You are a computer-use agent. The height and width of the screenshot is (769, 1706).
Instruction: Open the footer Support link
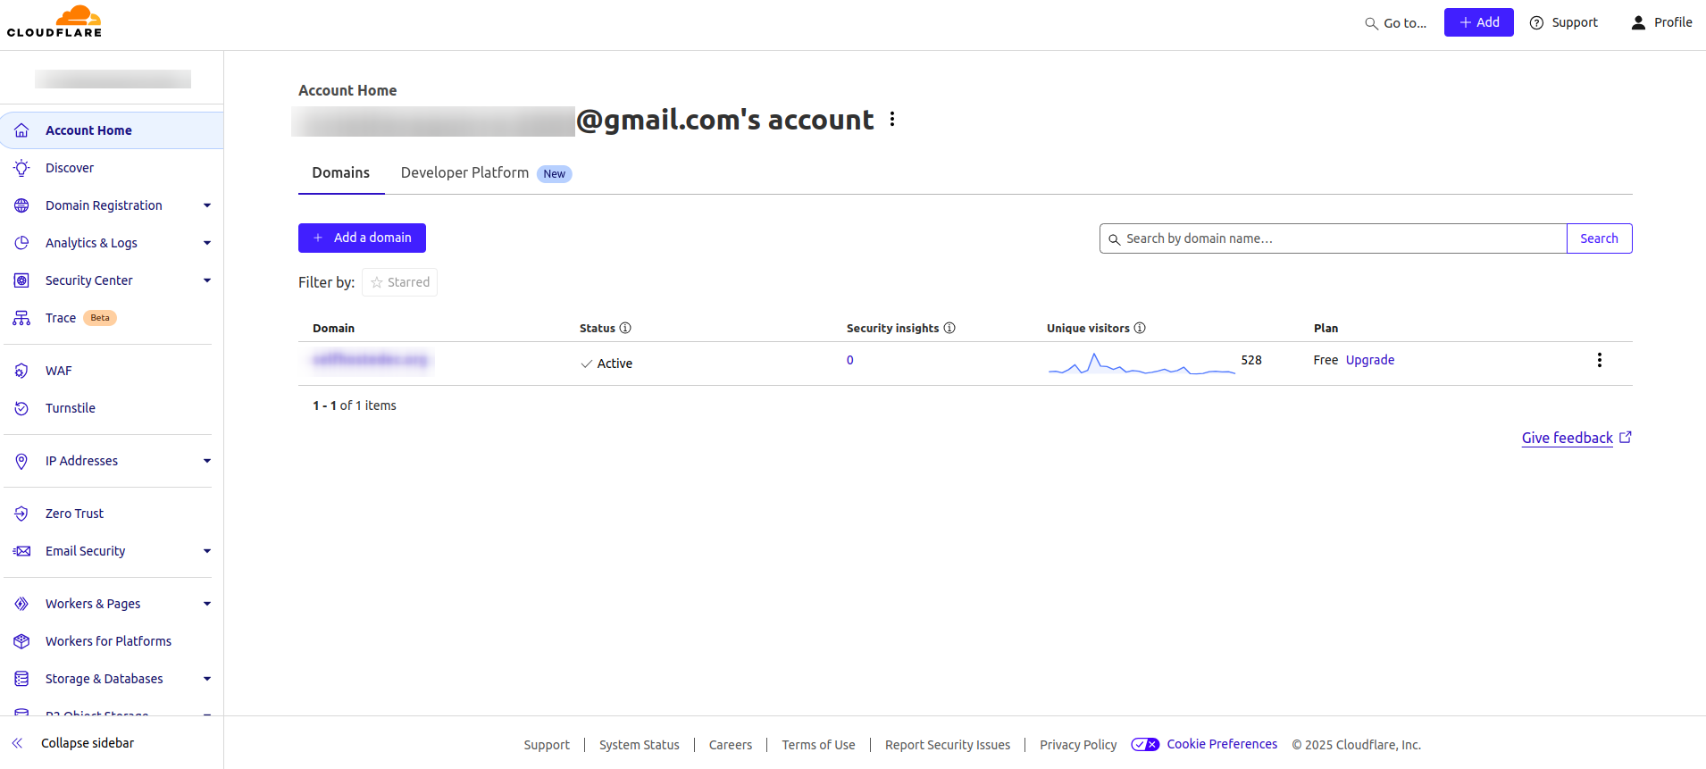click(x=547, y=745)
